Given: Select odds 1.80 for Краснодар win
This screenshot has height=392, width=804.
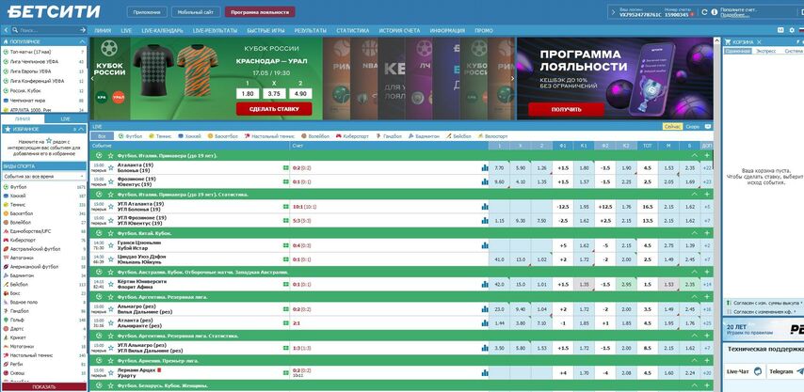Looking at the screenshot, I should [x=249, y=94].
